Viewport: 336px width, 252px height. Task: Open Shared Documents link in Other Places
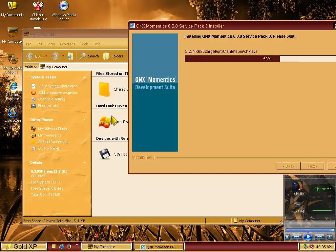53,142
